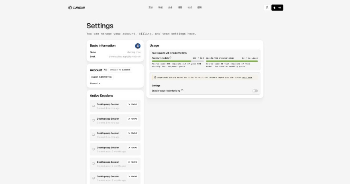The image size is (350, 184).
Task: Click the Upgrade to Business button
Action: 120,70
